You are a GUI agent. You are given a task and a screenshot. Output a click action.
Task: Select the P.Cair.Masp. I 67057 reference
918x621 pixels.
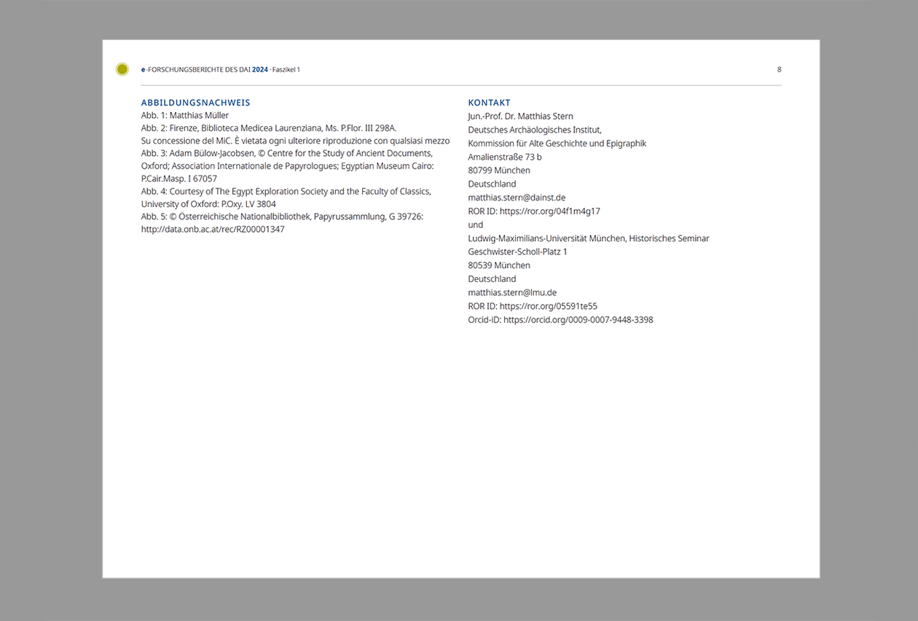coord(178,178)
